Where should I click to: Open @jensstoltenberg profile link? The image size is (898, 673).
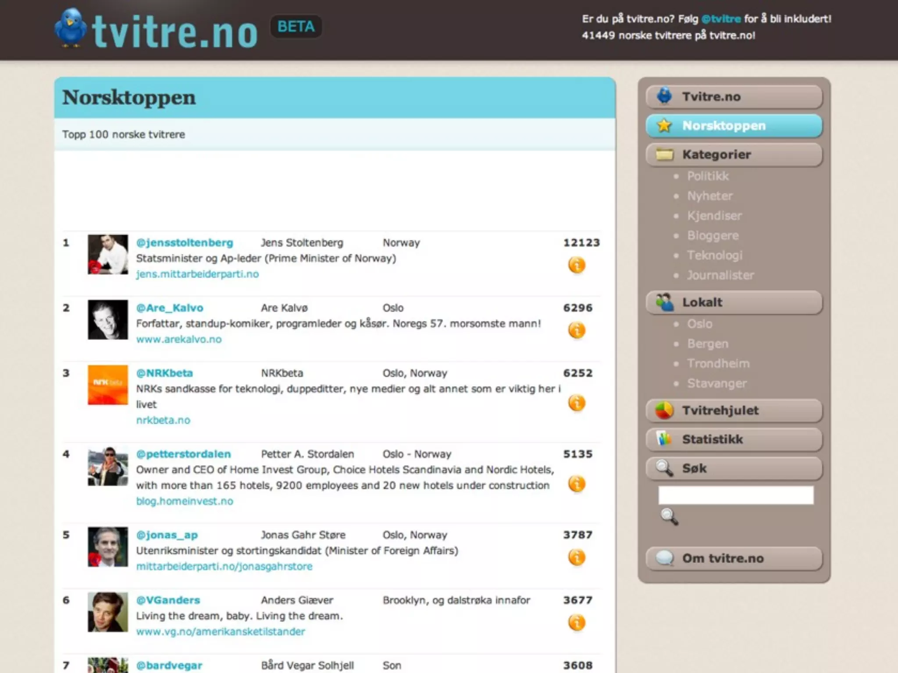[x=185, y=243]
